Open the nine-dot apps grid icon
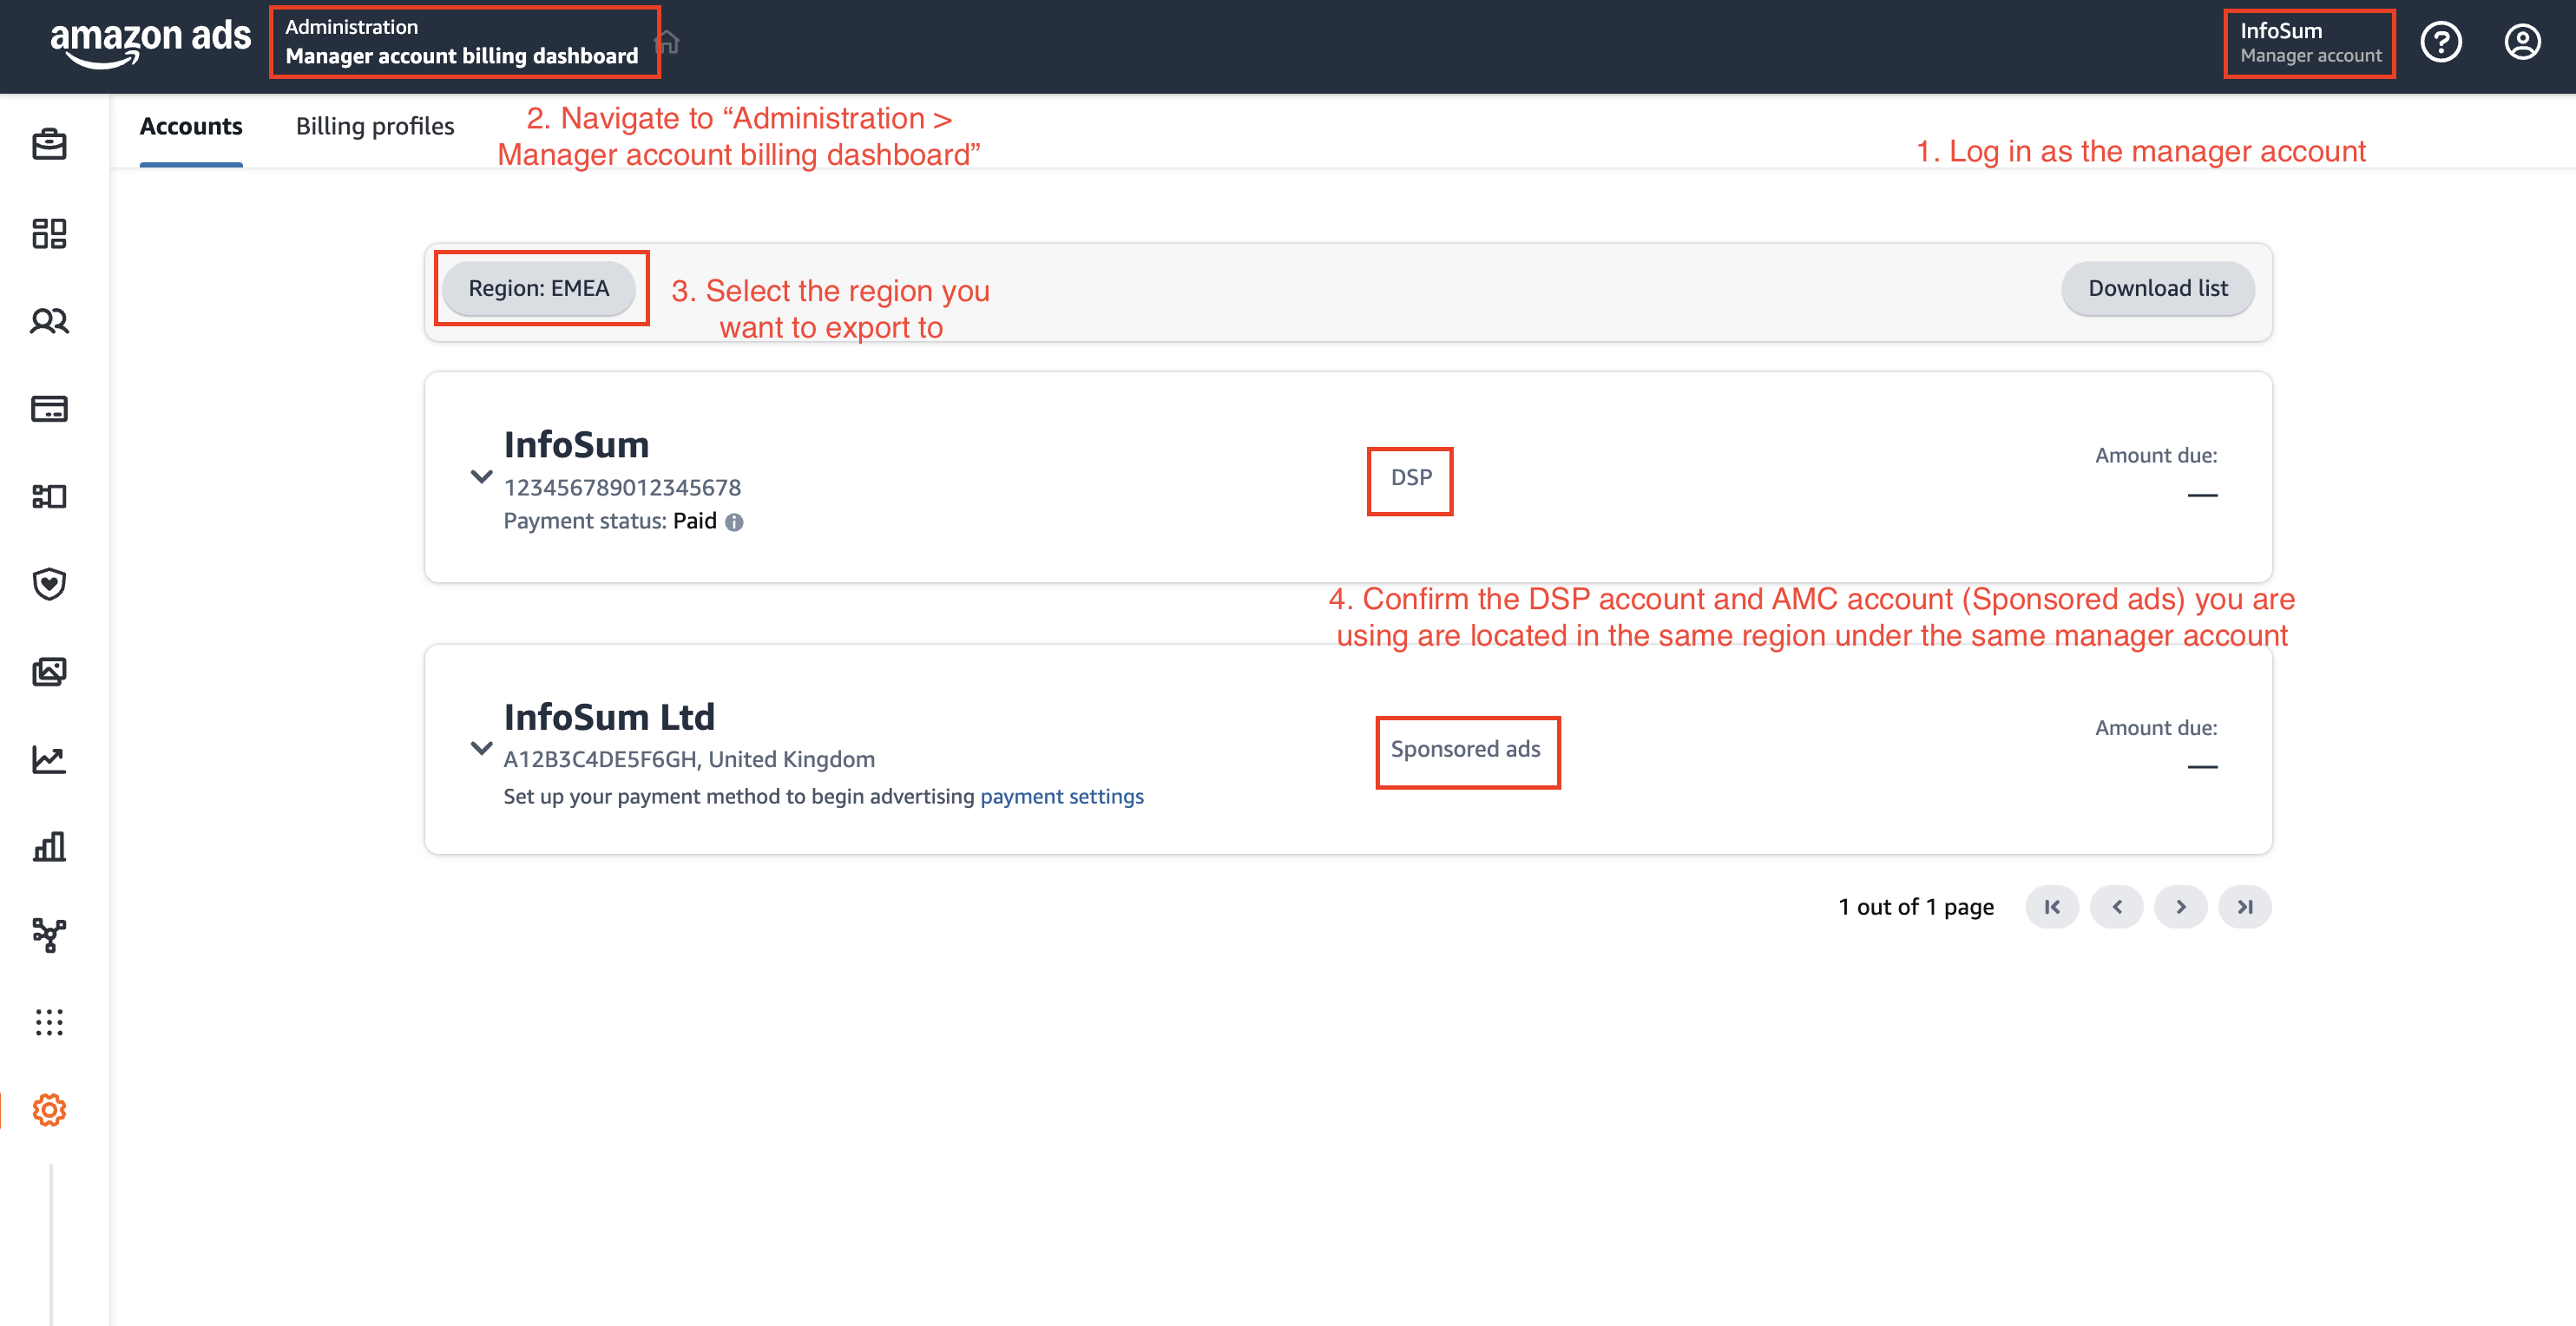 click(x=49, y=1022)
